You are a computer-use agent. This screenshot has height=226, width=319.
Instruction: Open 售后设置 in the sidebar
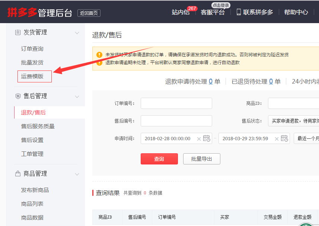tap(32, 140)
